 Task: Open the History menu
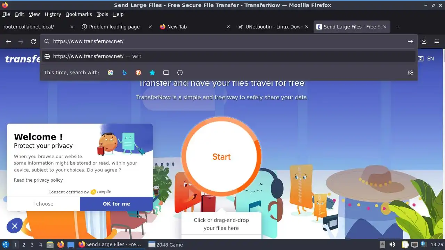point(53,14)
